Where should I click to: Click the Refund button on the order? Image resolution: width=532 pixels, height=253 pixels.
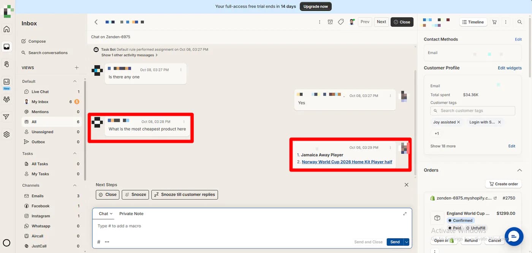point(471,241)
